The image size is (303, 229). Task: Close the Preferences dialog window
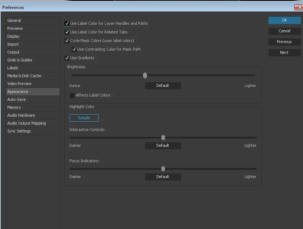(299, 7)
